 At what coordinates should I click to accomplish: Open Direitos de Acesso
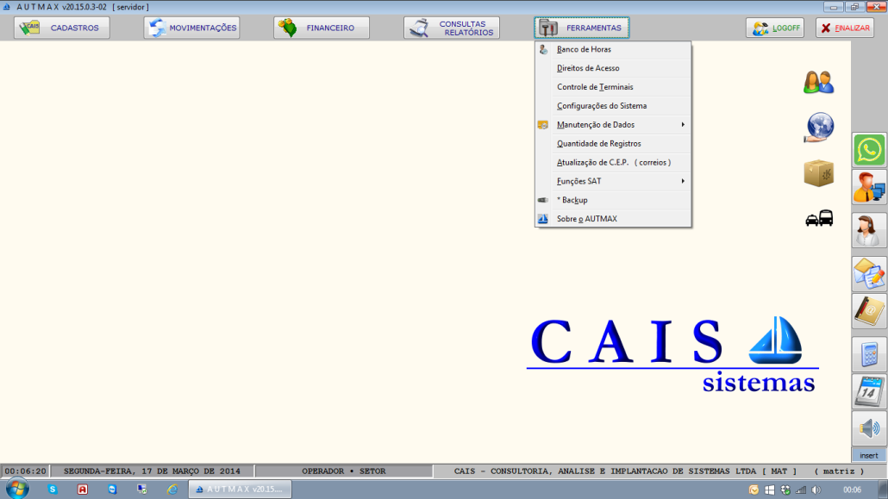pyautogui.click(x=613, y=68)
